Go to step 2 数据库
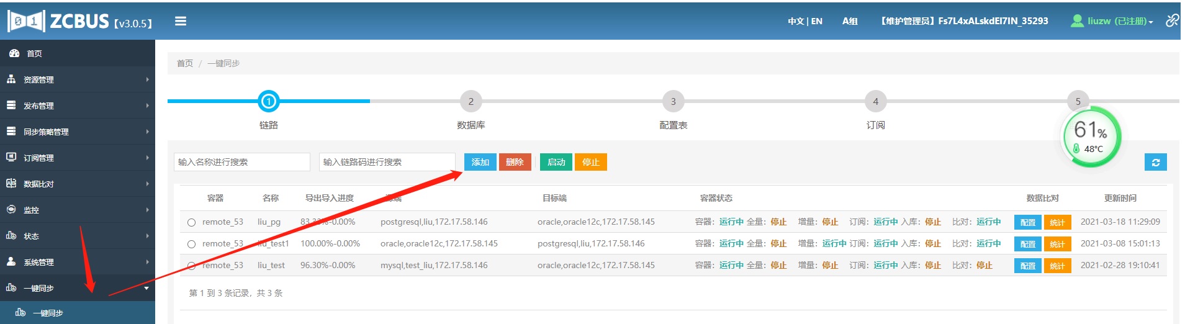The height and width of the screenshot is (324, 1185). [x=471, y=101]
